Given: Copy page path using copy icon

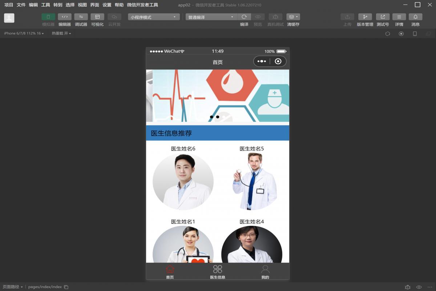Looking at the screenshot, I should tap(66, 287).
